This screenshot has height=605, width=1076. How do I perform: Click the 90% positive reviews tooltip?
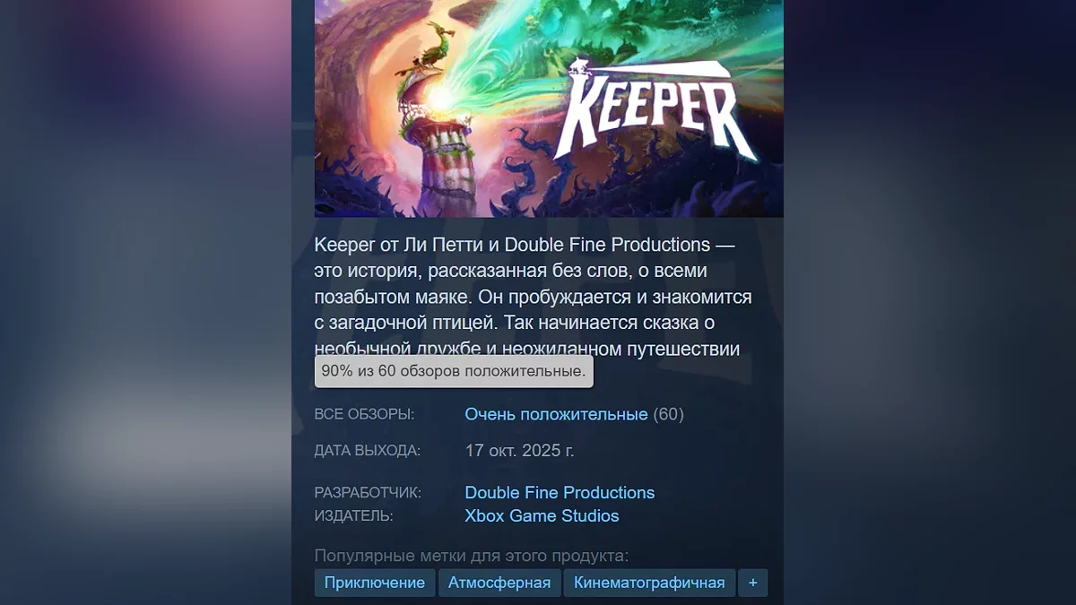tap(454, 371)
